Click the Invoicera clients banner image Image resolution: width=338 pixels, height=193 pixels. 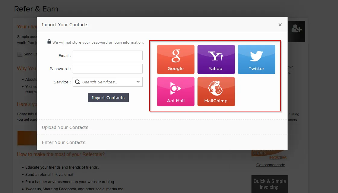tap(269, 155)
